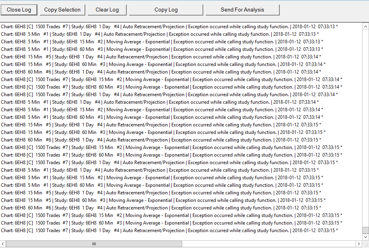Click the horizontal scrollbar thumb grip
The height and width of the screenshot is (248, 369).
[x=94, y=244]
